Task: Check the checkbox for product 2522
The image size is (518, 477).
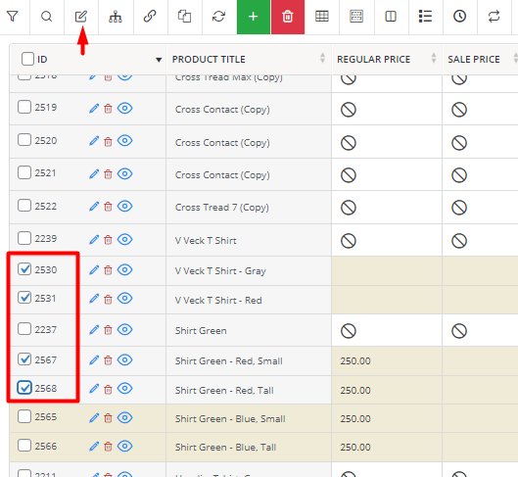Action: [x=24, y=205]
